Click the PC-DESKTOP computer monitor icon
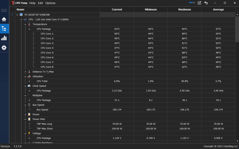The image size is (239, 149). [21, 15]
